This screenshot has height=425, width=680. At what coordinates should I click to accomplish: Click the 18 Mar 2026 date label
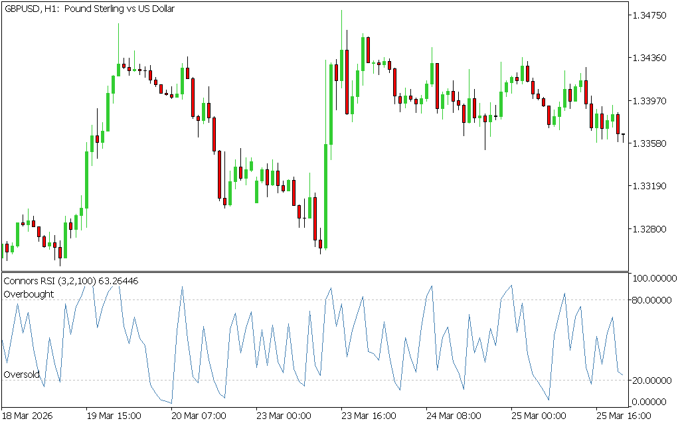click(x=28, y=416)
